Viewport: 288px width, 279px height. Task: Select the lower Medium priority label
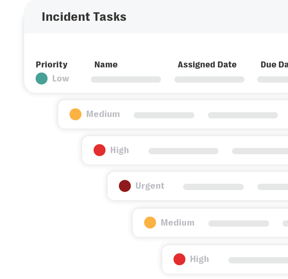(177, 223)
